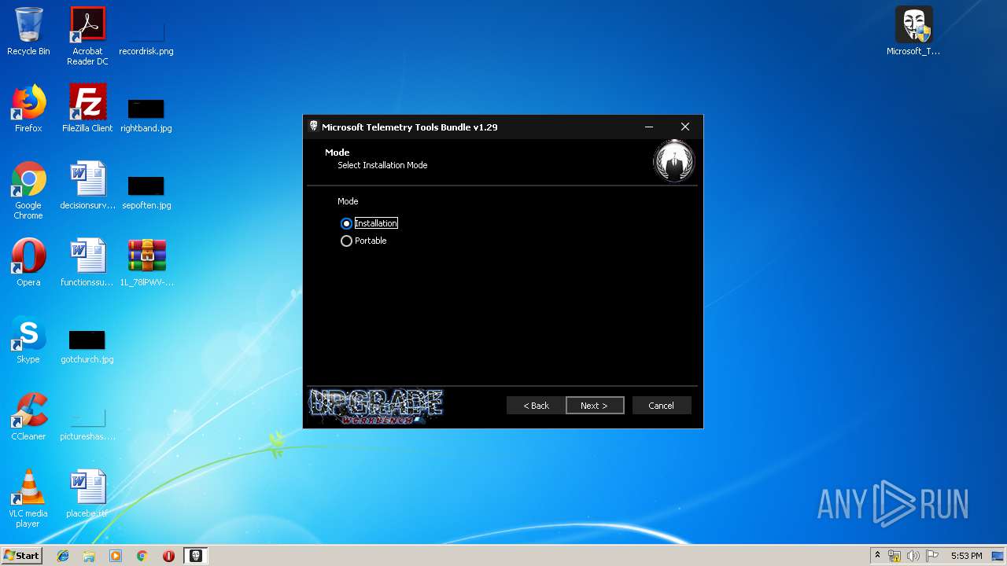Close the Telemetry Tools Bundle installer
Image resolution: width=1007 pixels, height=566 pixels.
pyautogui.click(x=685, y=127)
